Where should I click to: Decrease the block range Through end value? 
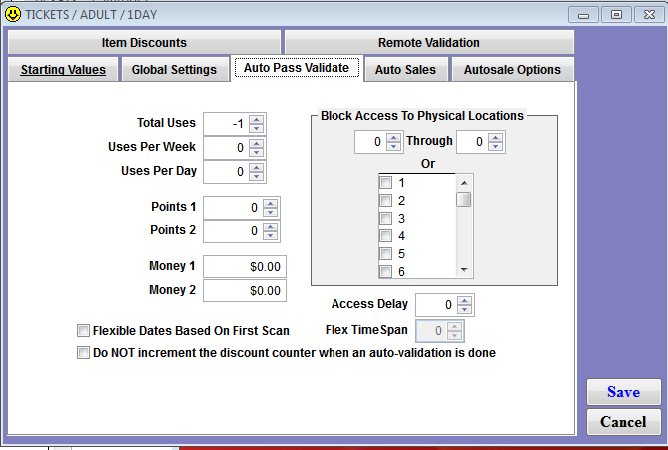point(495,146)
